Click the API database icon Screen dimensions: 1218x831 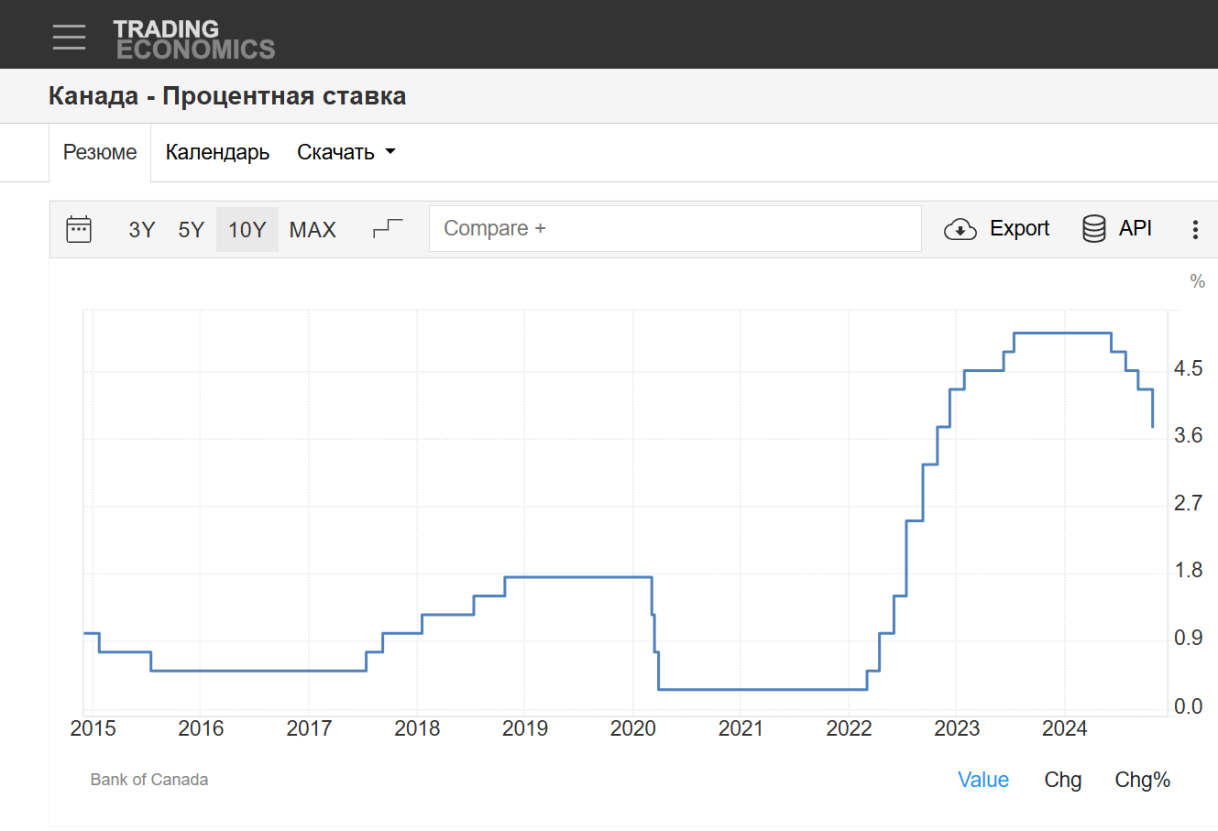pos(1094,229)
